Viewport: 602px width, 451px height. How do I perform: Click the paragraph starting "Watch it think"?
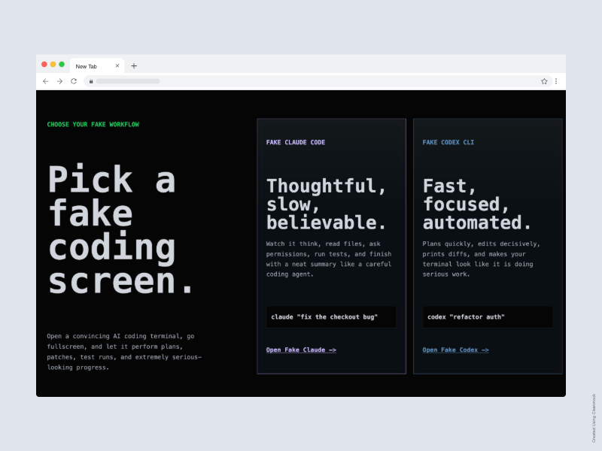(x=329, y=259)
